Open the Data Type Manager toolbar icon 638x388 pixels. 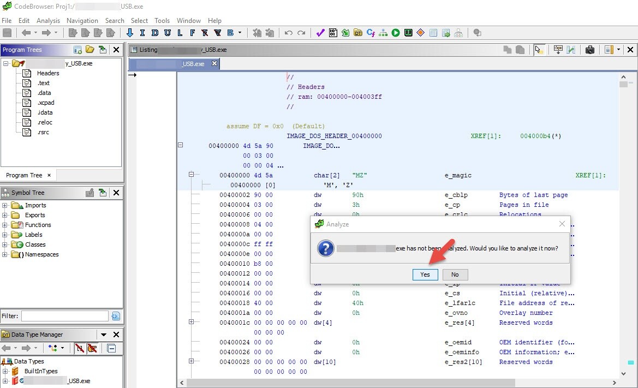click(358, 33)
